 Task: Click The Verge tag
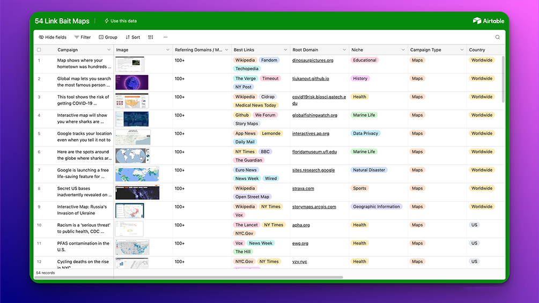(x=246, y=78)
